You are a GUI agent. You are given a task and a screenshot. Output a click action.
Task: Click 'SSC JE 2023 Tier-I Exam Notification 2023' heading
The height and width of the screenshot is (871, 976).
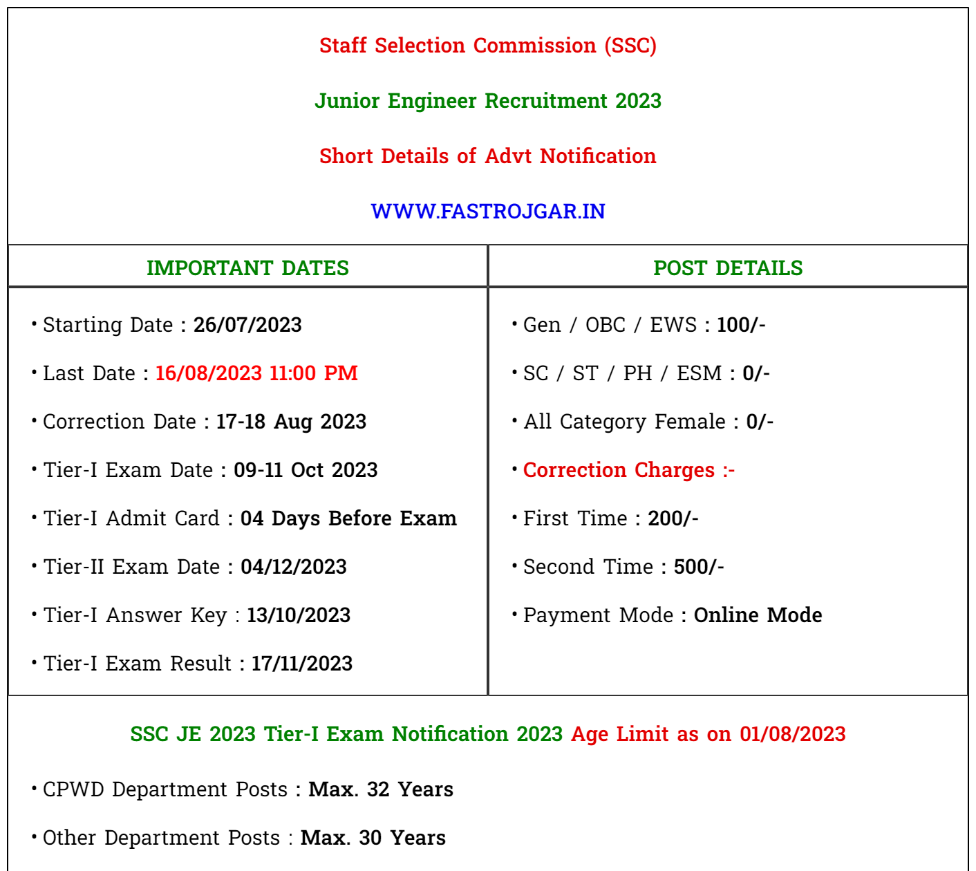[346, 734]
